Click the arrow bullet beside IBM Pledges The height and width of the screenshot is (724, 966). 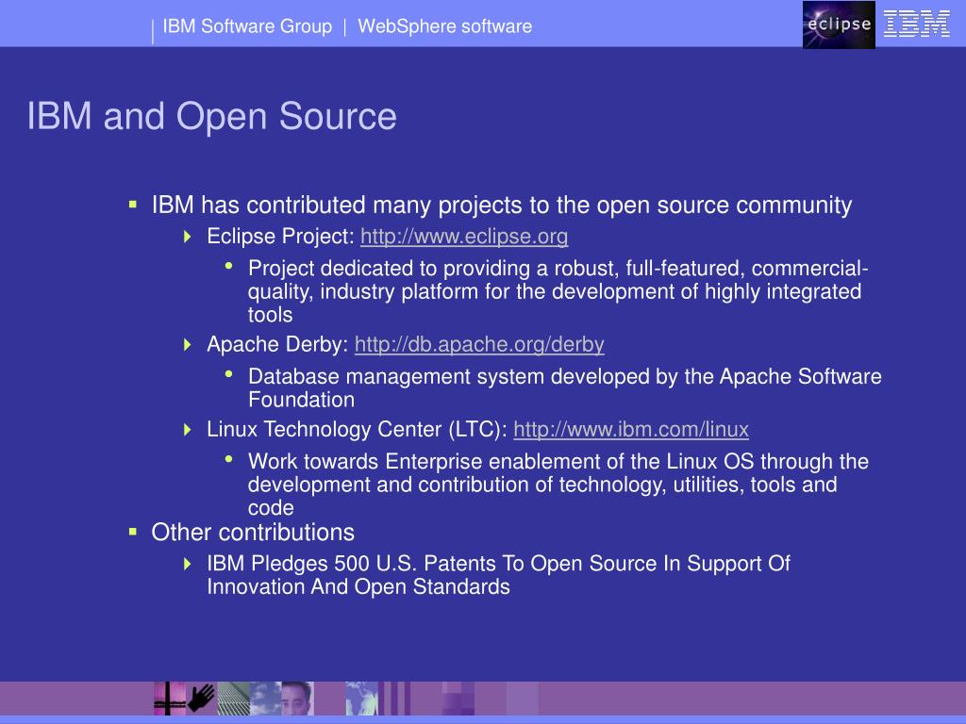(188, 564)
